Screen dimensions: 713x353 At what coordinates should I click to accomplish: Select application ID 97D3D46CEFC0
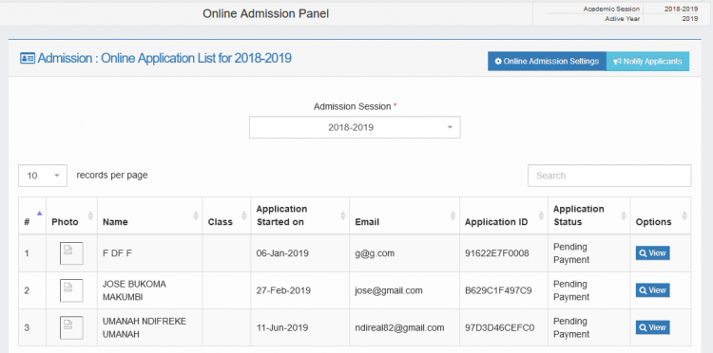(500, 327)
